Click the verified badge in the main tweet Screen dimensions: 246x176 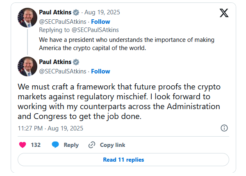point(76,62)
